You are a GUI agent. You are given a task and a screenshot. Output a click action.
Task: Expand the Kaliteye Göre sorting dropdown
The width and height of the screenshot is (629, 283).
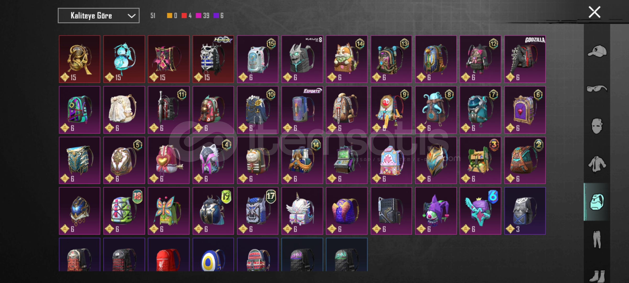pyautogui.click(x=99, y=16)
